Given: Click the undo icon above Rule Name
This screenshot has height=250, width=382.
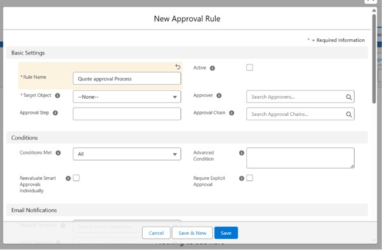Looking at the screenshot, I should pyautogui.click(x=178, y=66).
